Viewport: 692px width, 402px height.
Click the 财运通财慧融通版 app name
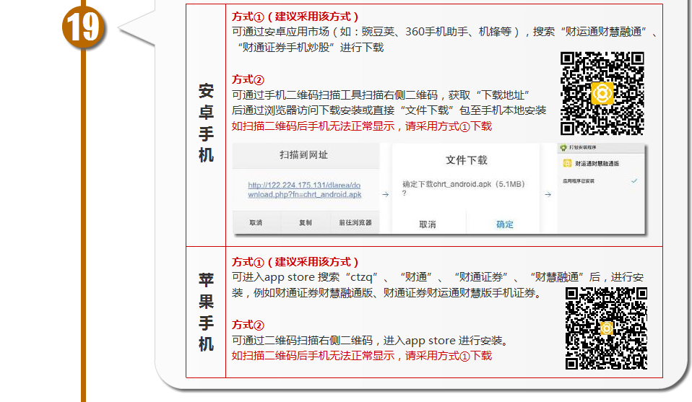tap(597, 164)
